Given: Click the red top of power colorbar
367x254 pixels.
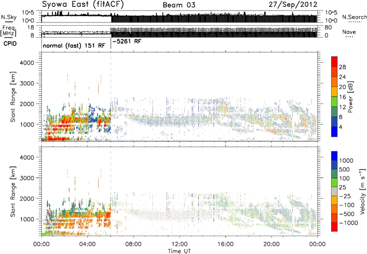Looking at the screenshot, I should (334, 61).
